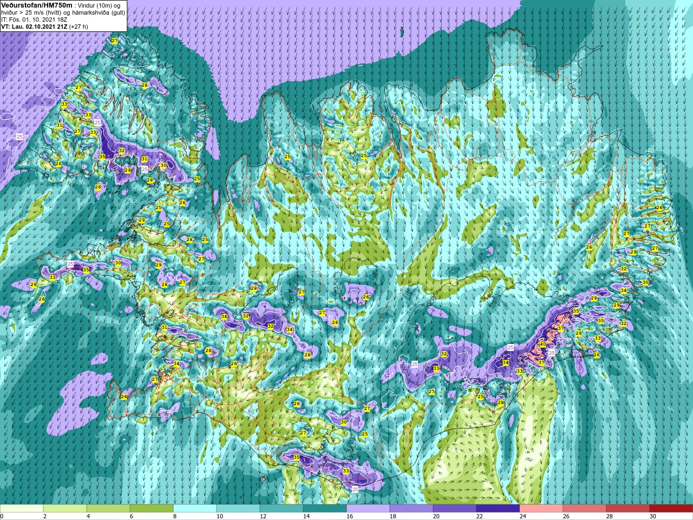Screen dimensions: 693x520
Task: Click the lavender 16–18 m/s legend swatch
Action: point(368,509)
